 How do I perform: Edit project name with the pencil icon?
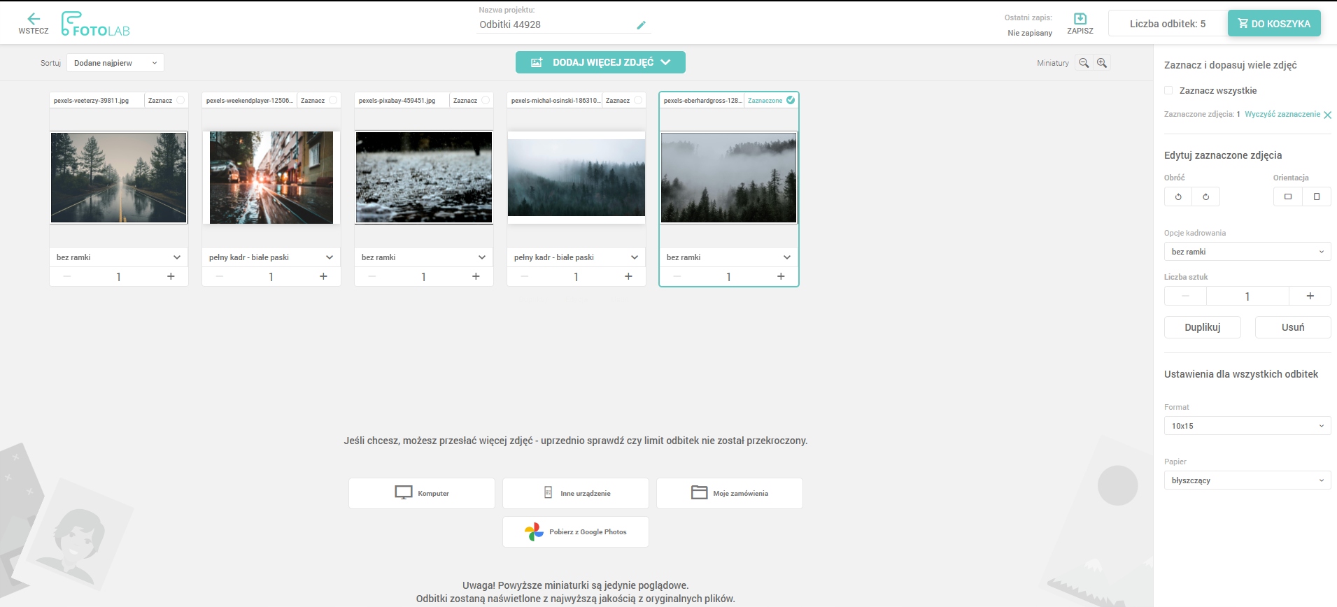[x=641, y=25]
